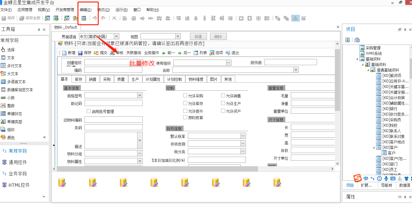Toggle the 允许采购 checkbox
The height and width of the screenshot is (204, 412).
pyautogui.click(x=185, y=96)
